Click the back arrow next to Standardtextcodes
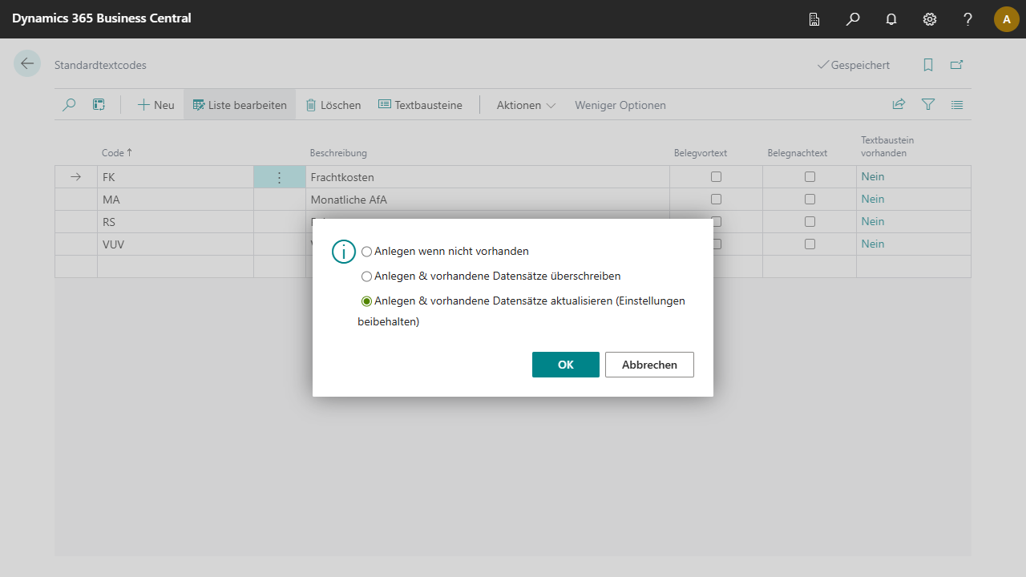 (27, 64)
